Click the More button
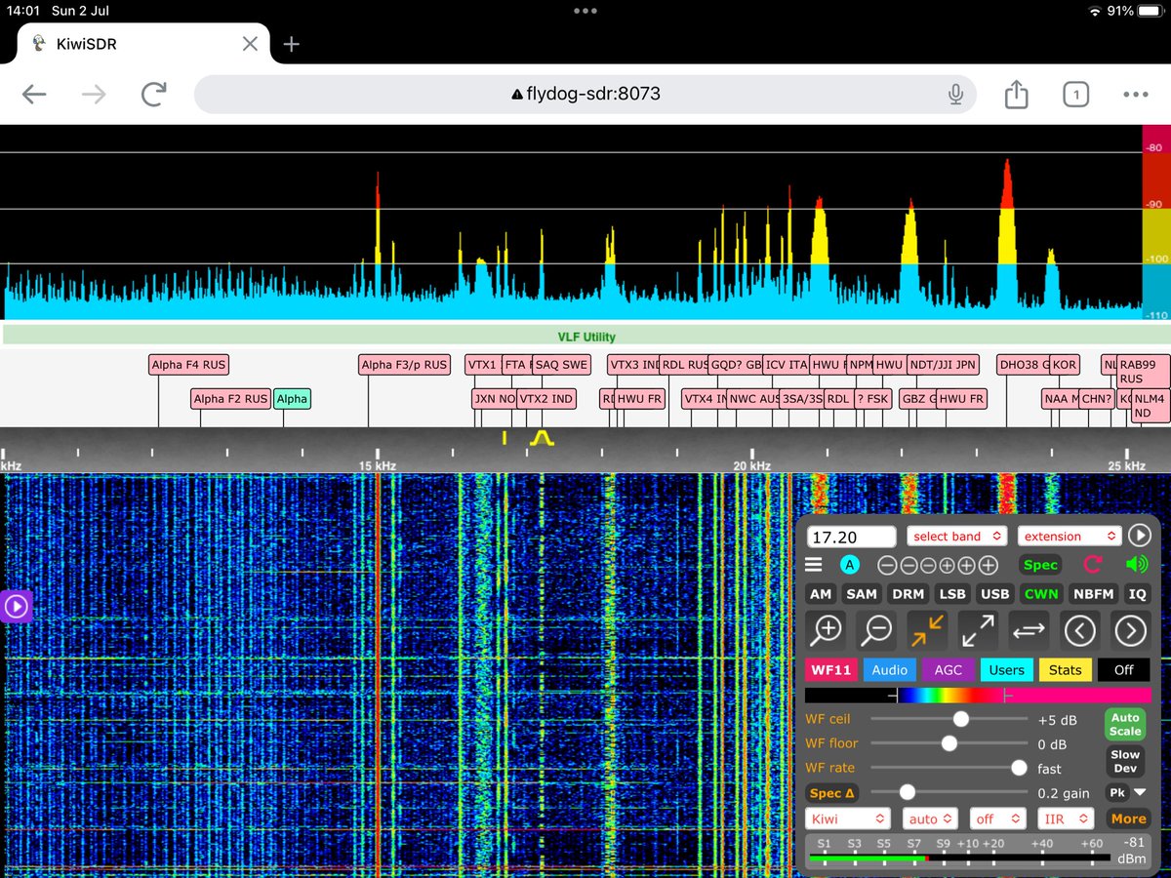 1127,819
